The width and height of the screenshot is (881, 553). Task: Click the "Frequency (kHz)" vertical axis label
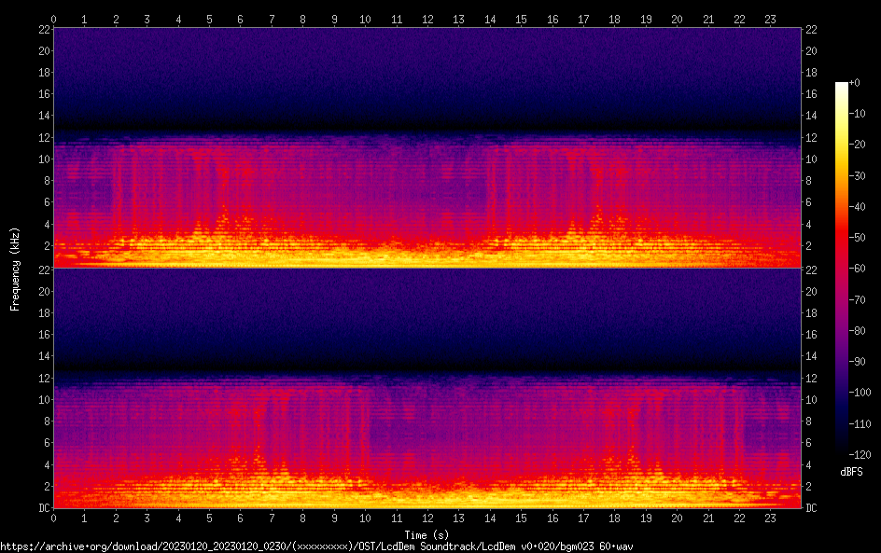(x=15, y=268)
